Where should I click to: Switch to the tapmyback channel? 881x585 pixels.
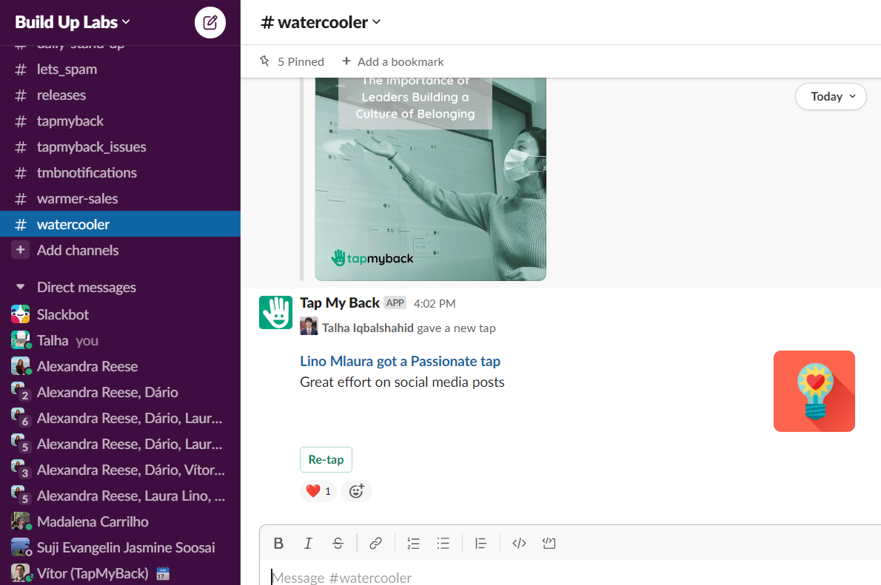click(120, 121)
